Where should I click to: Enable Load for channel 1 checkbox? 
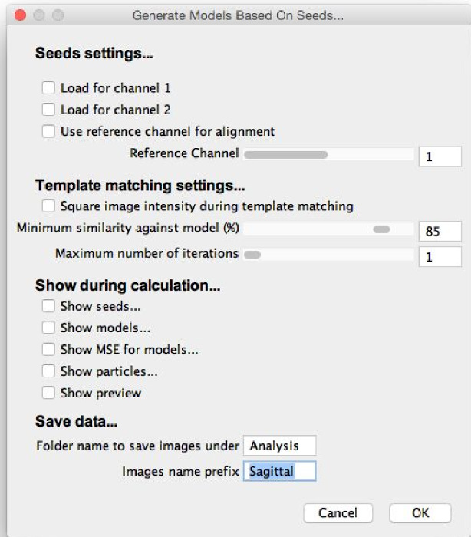pyautogui.click(x=49, y=88)
